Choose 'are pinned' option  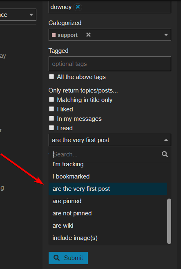(x=108, y=201)
